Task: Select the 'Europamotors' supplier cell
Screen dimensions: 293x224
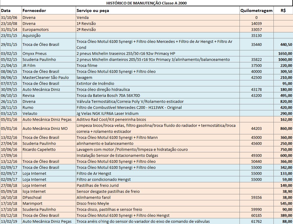Action: pyautogui.click(x=49, y=29)
